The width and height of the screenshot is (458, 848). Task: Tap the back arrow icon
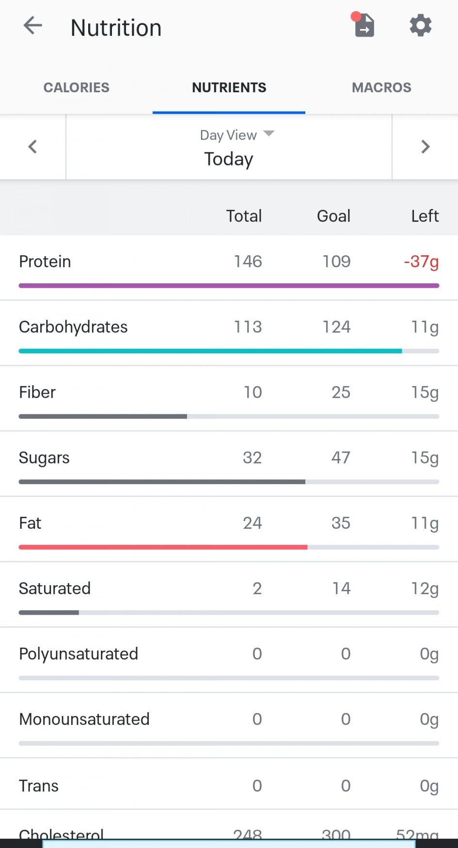point(33,26)
